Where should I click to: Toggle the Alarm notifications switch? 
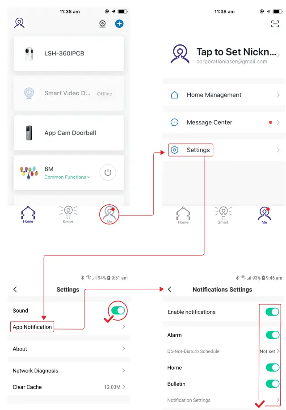click(x=273, y=335)
